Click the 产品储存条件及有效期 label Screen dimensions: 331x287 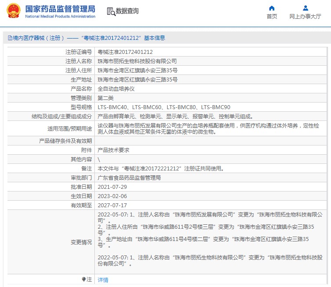point(65,141)
